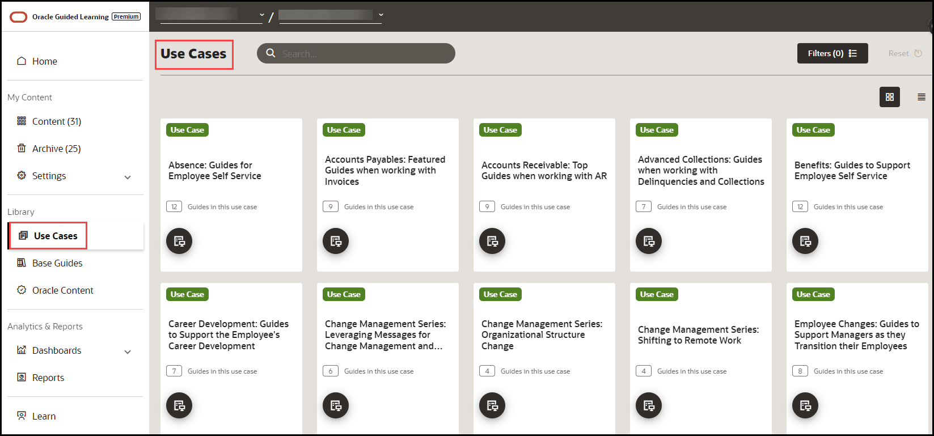Open the Filters (0) button
This screenshot has height=436, width=934.
click(x=832, y=53)
